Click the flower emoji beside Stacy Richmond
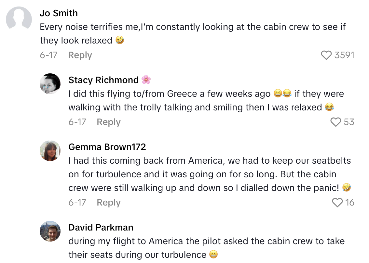 146,80
